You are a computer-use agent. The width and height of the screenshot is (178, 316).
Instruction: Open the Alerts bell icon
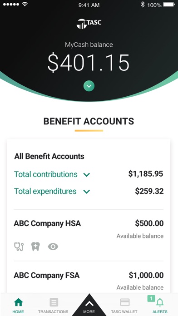point(160,302)
